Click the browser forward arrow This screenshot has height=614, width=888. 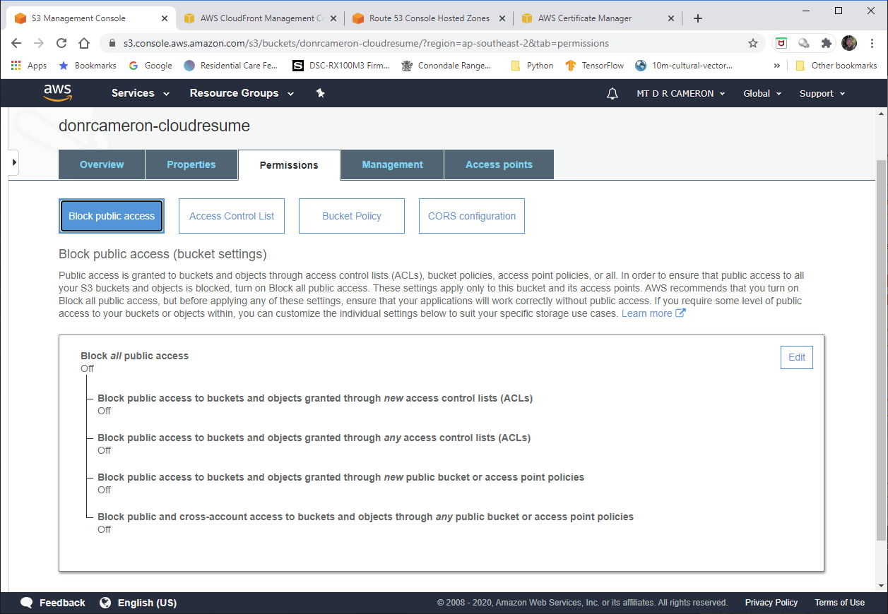[39, 43]
